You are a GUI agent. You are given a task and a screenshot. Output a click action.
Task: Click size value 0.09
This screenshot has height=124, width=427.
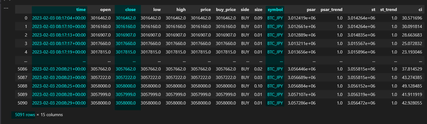[x=258, y=18]
